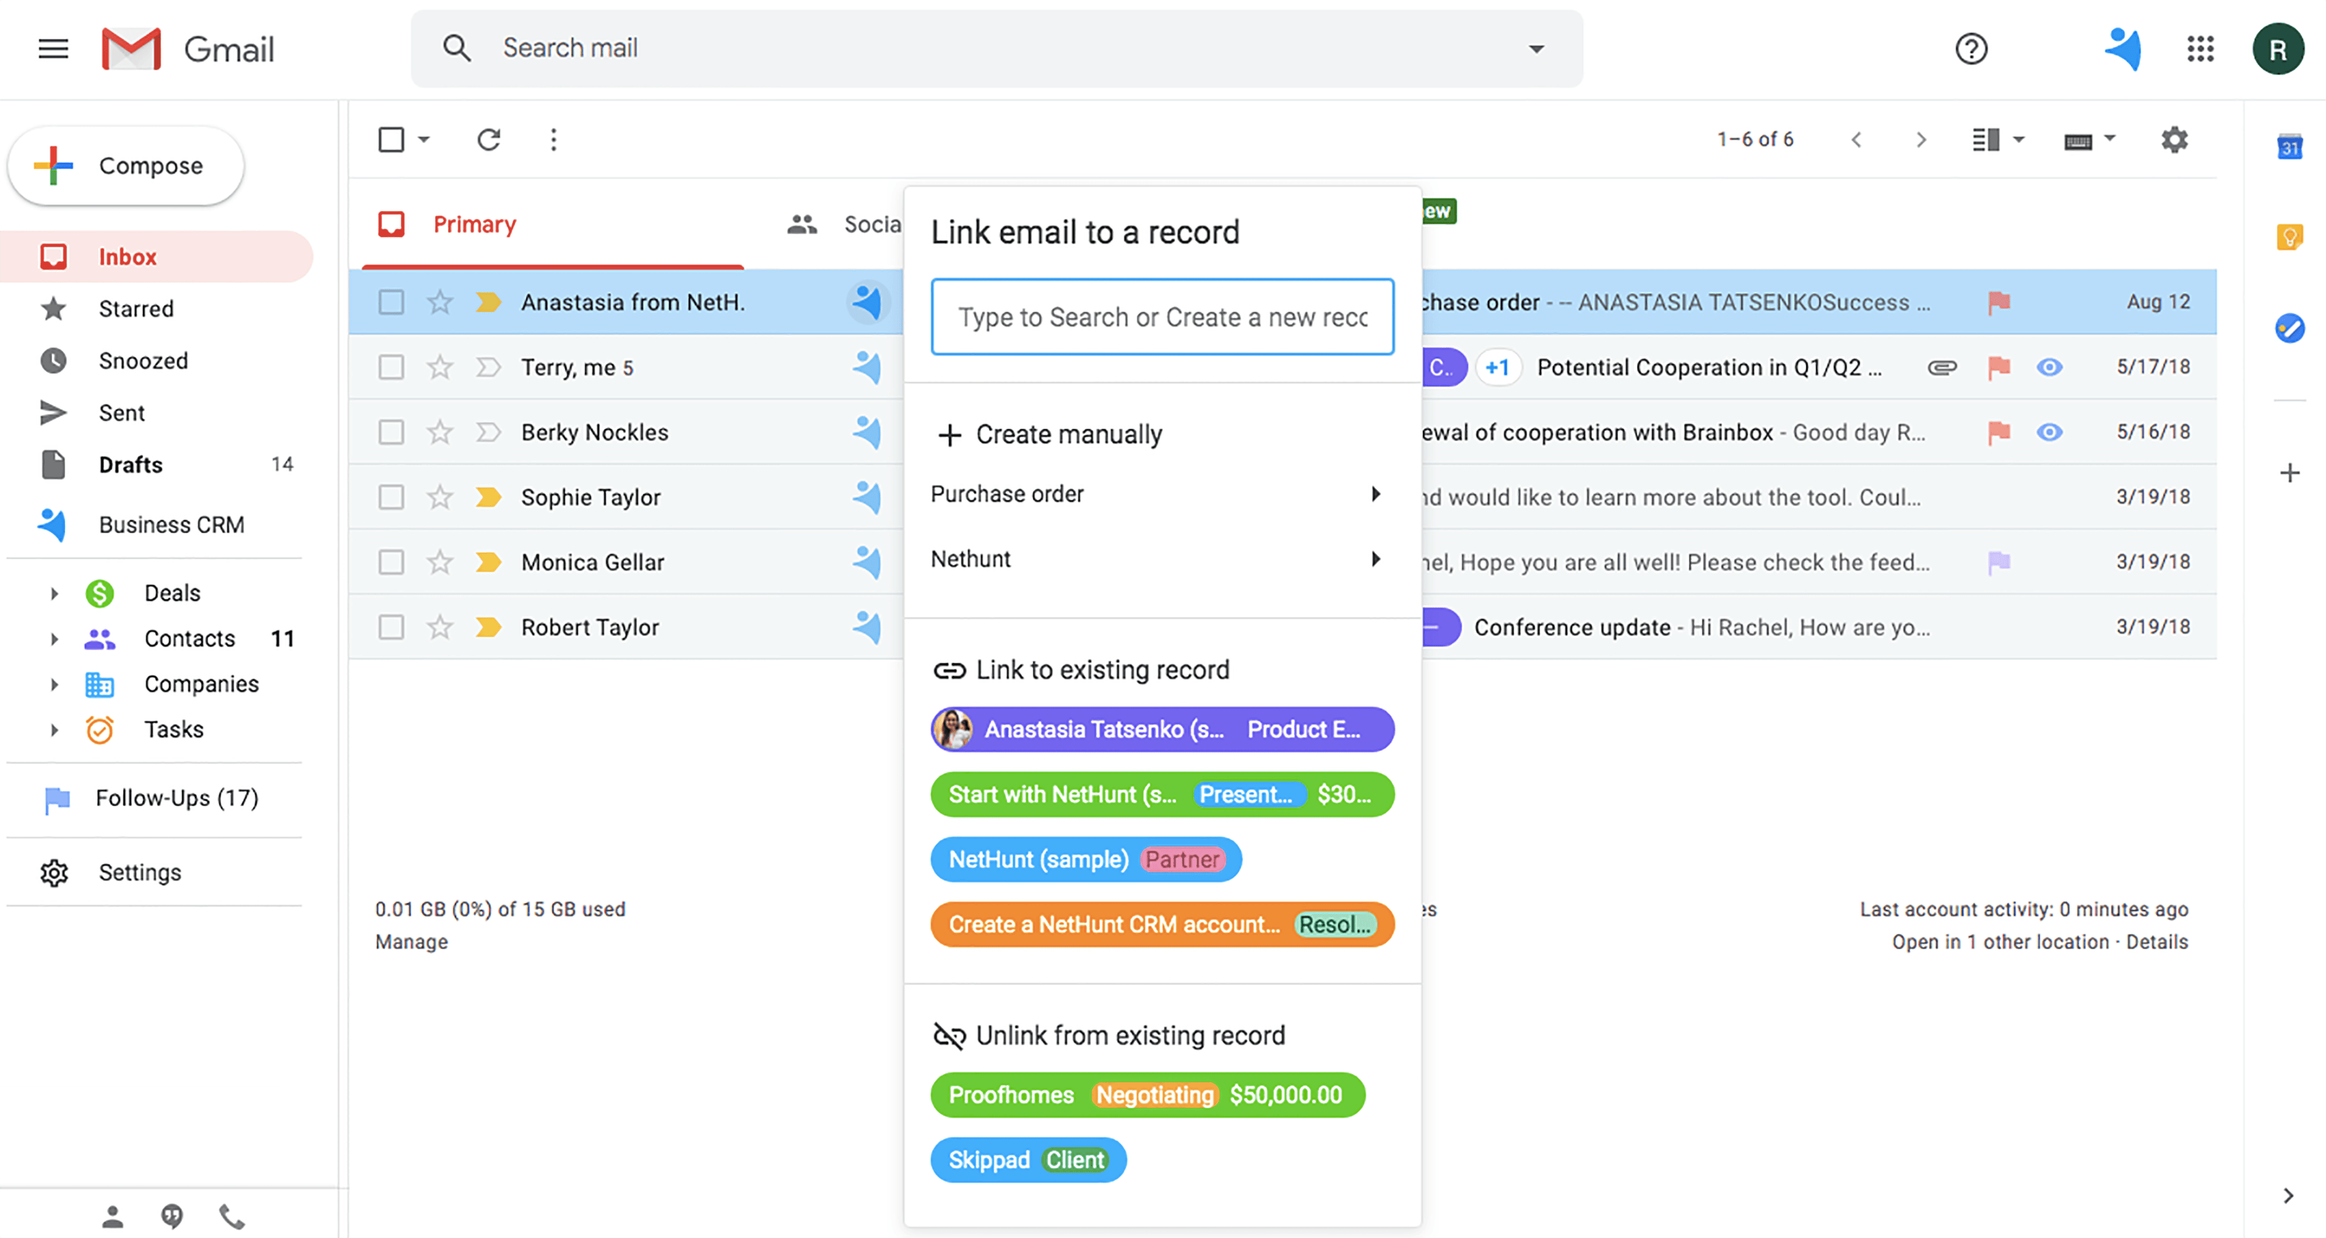Open the Gmail settings gear in the toolbar

(2175, 139)
